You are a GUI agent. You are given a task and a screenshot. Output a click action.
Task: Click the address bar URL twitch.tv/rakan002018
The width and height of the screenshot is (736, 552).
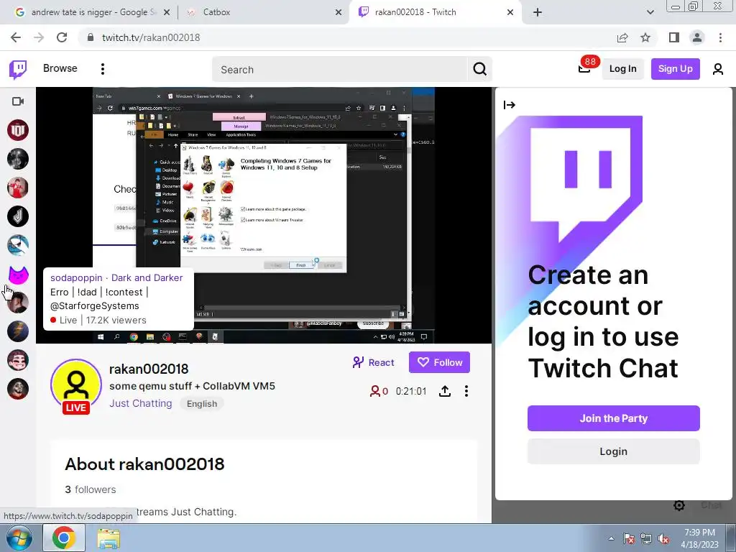151,37
